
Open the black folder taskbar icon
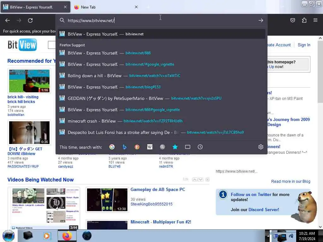pyautogui.click(x=28, y=236)
